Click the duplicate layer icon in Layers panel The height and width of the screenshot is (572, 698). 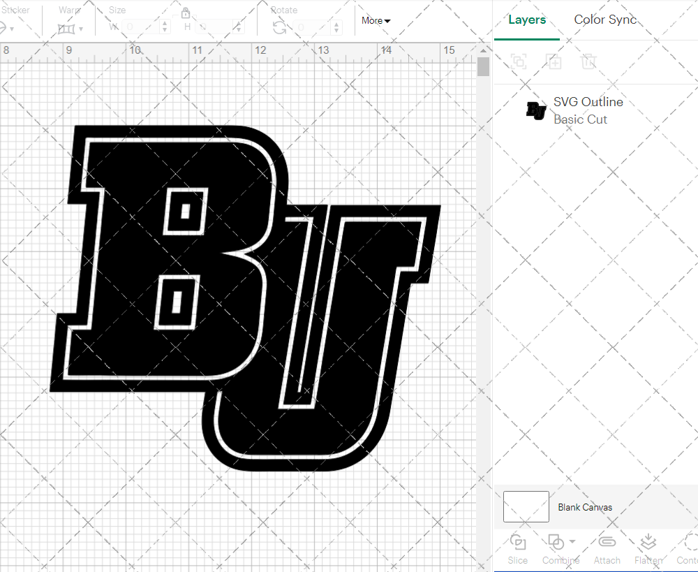pos(554,61)
